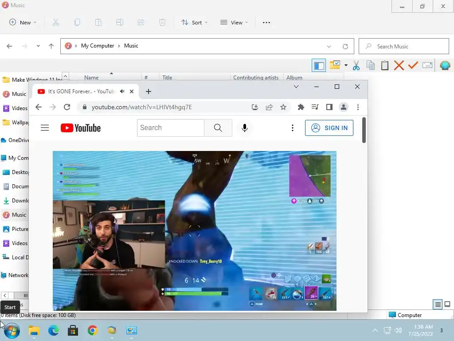This screenshot has height=341, width=454.
Task: Open Microsoft Store from the taskbar
Action: pos(73,330)
